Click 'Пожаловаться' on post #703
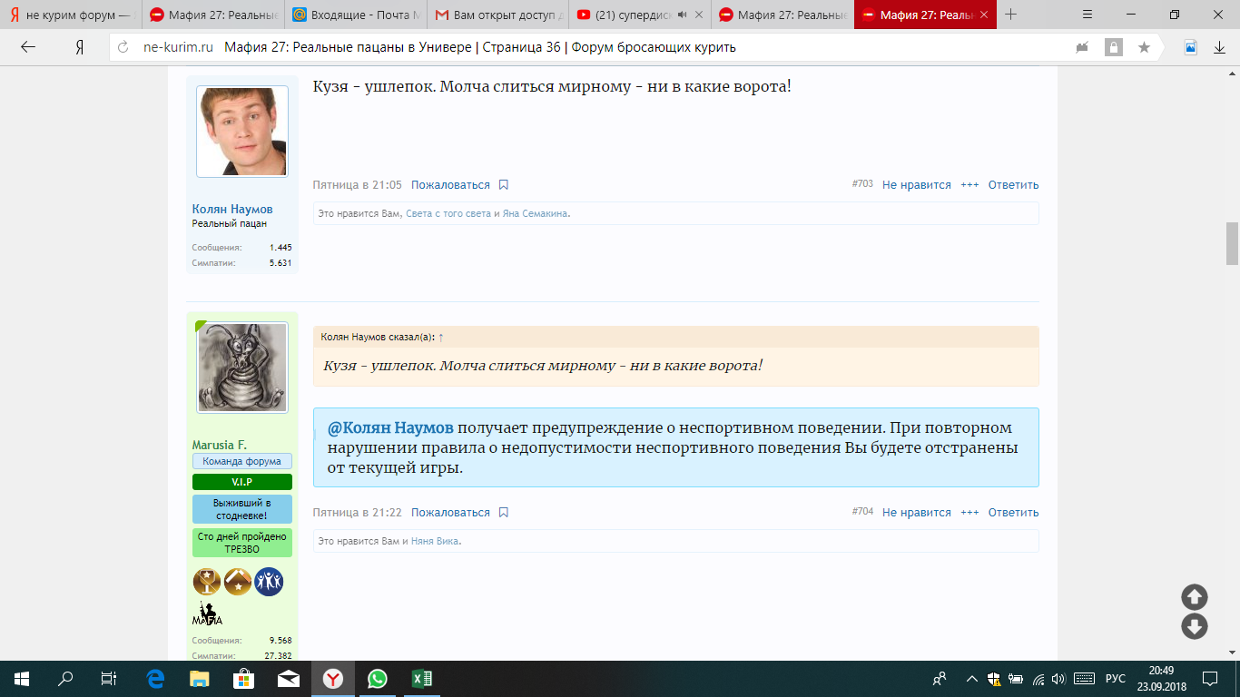The image size is (1240, 697). 450,185
